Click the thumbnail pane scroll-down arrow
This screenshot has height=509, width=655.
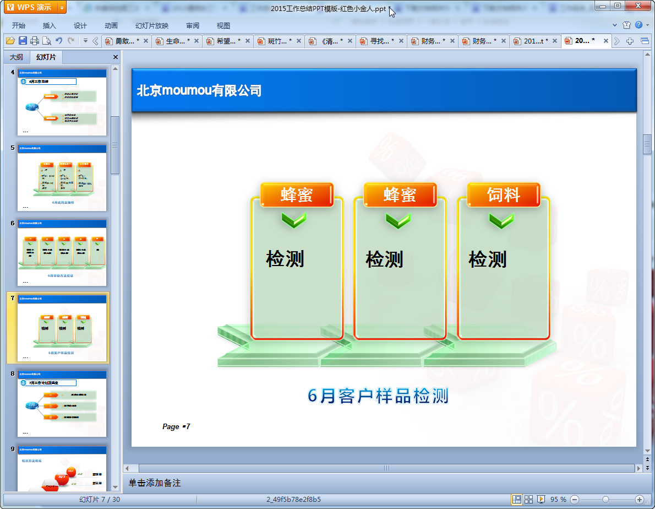point(115,487)
